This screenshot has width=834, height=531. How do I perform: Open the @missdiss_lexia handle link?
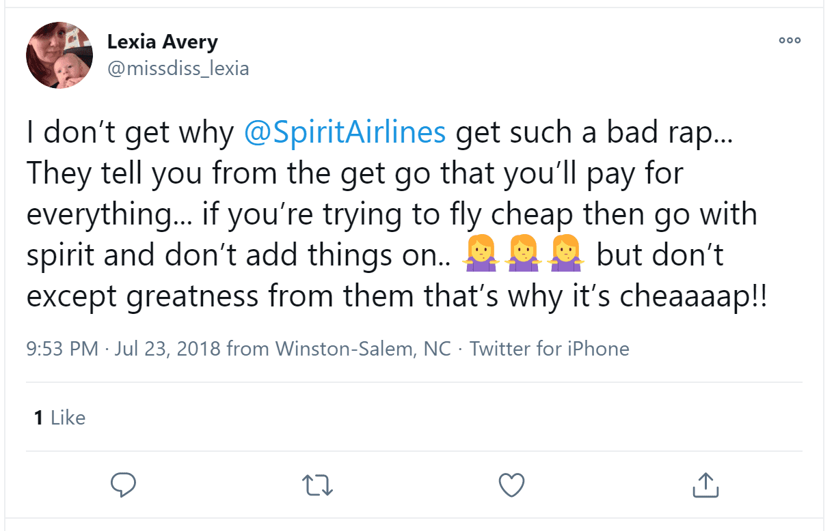click(178, 68)
